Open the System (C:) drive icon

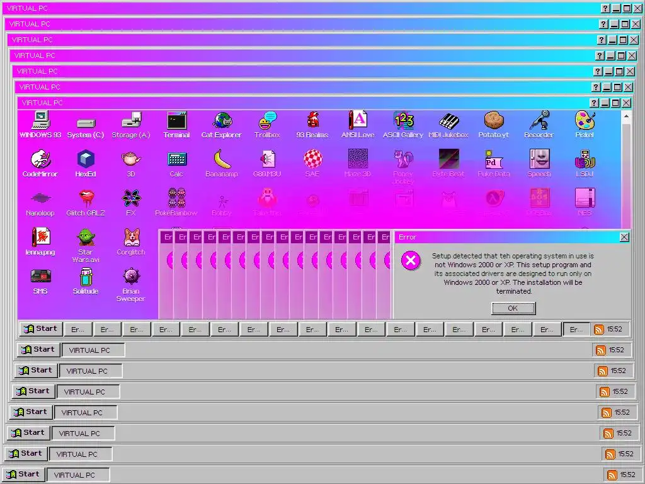[x=86, y=127]
